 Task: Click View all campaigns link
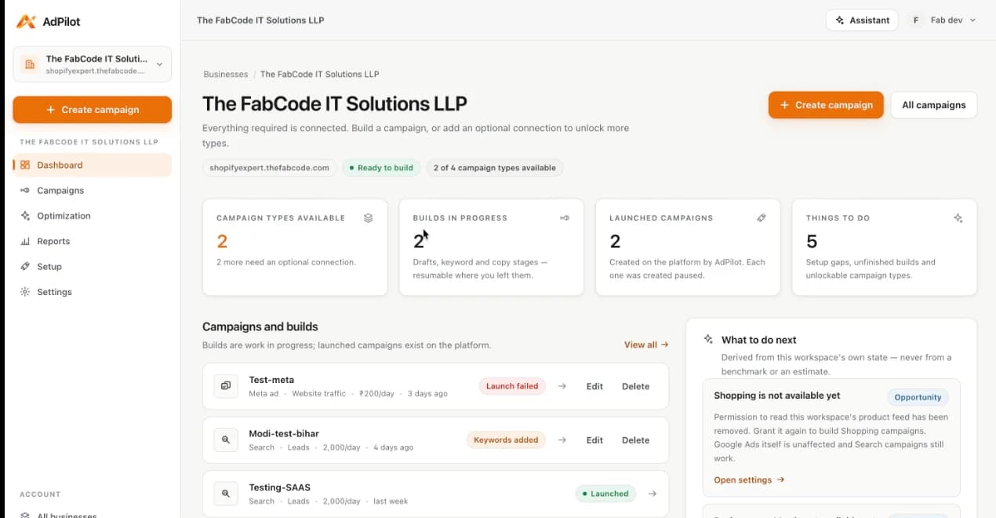[646, 345]
